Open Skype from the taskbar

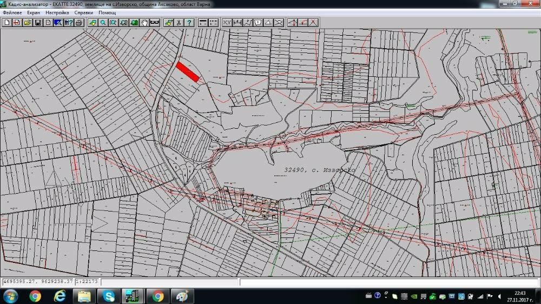pyautogui.click(x=109, y=296)
